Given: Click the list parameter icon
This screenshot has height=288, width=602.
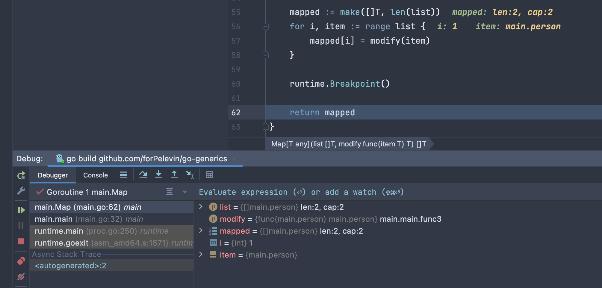Looking at the screenshot, I should pos(213,207).
